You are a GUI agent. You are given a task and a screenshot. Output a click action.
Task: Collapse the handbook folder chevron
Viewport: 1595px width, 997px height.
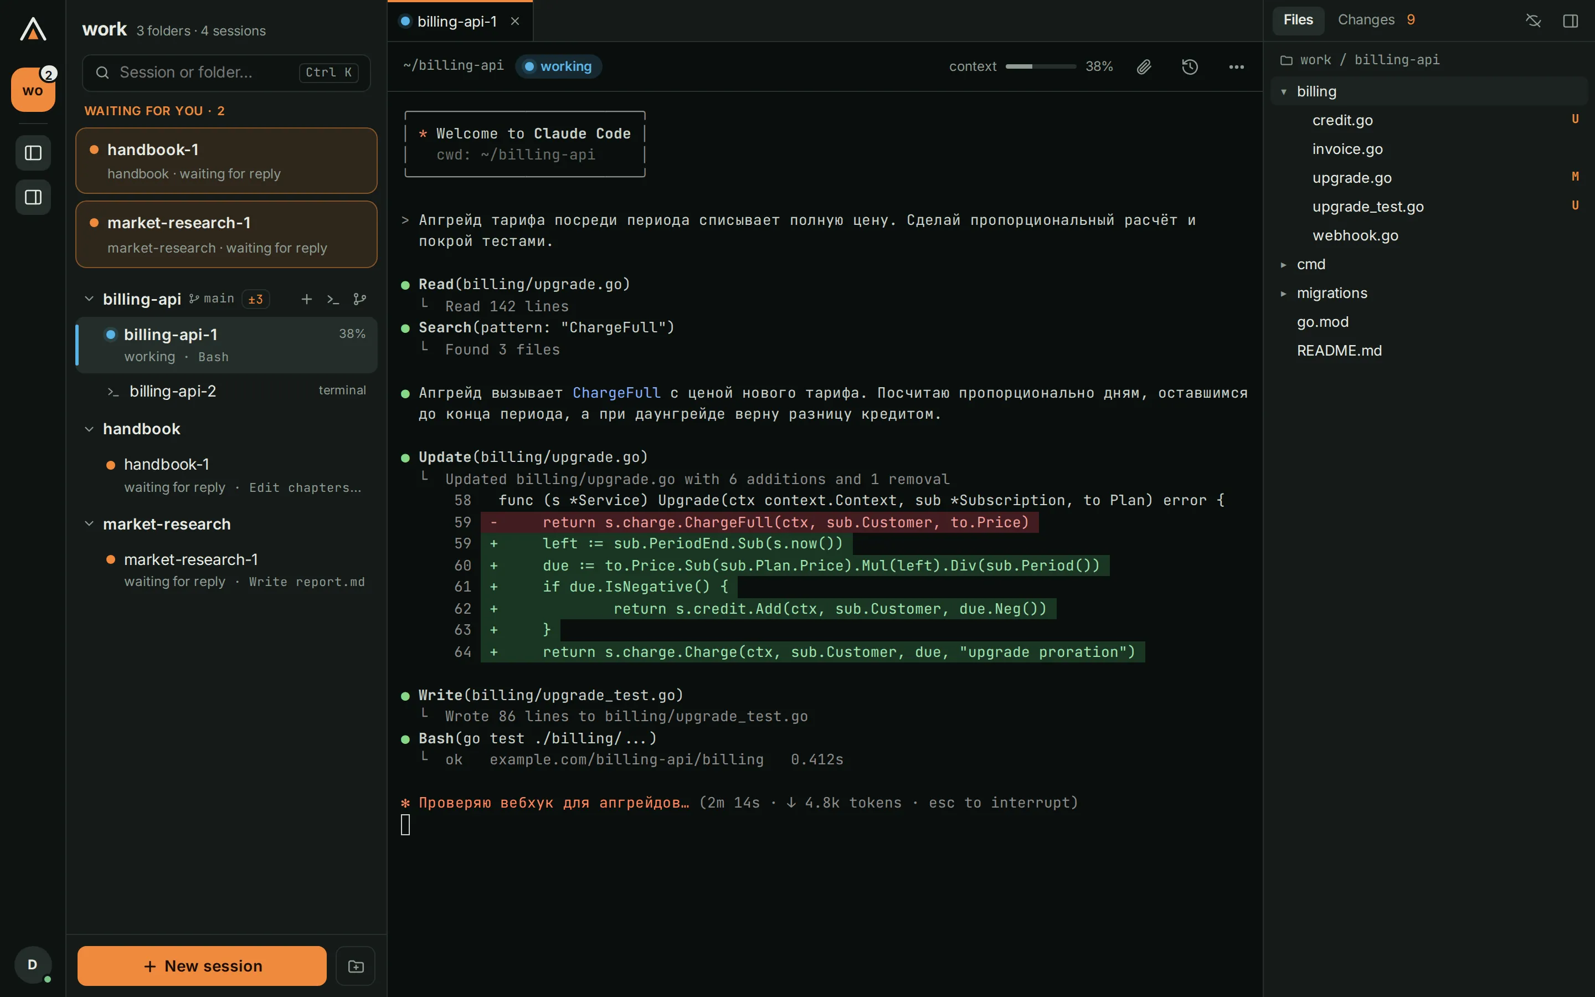[x=89, y=429]
